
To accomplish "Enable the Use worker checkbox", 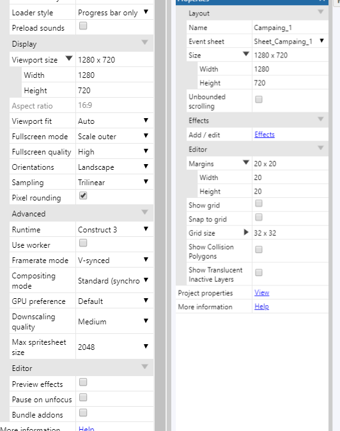I will [83, 243].
